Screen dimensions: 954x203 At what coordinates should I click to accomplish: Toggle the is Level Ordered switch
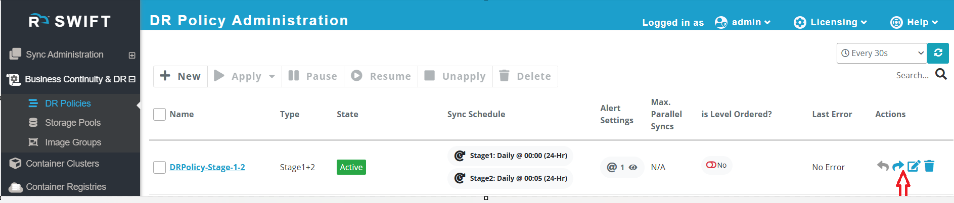(x=711, y=165)
